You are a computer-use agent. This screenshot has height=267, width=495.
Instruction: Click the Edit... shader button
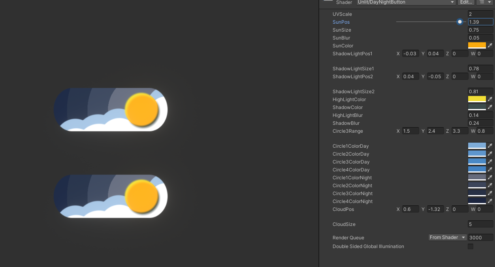[x=466, y=2]
